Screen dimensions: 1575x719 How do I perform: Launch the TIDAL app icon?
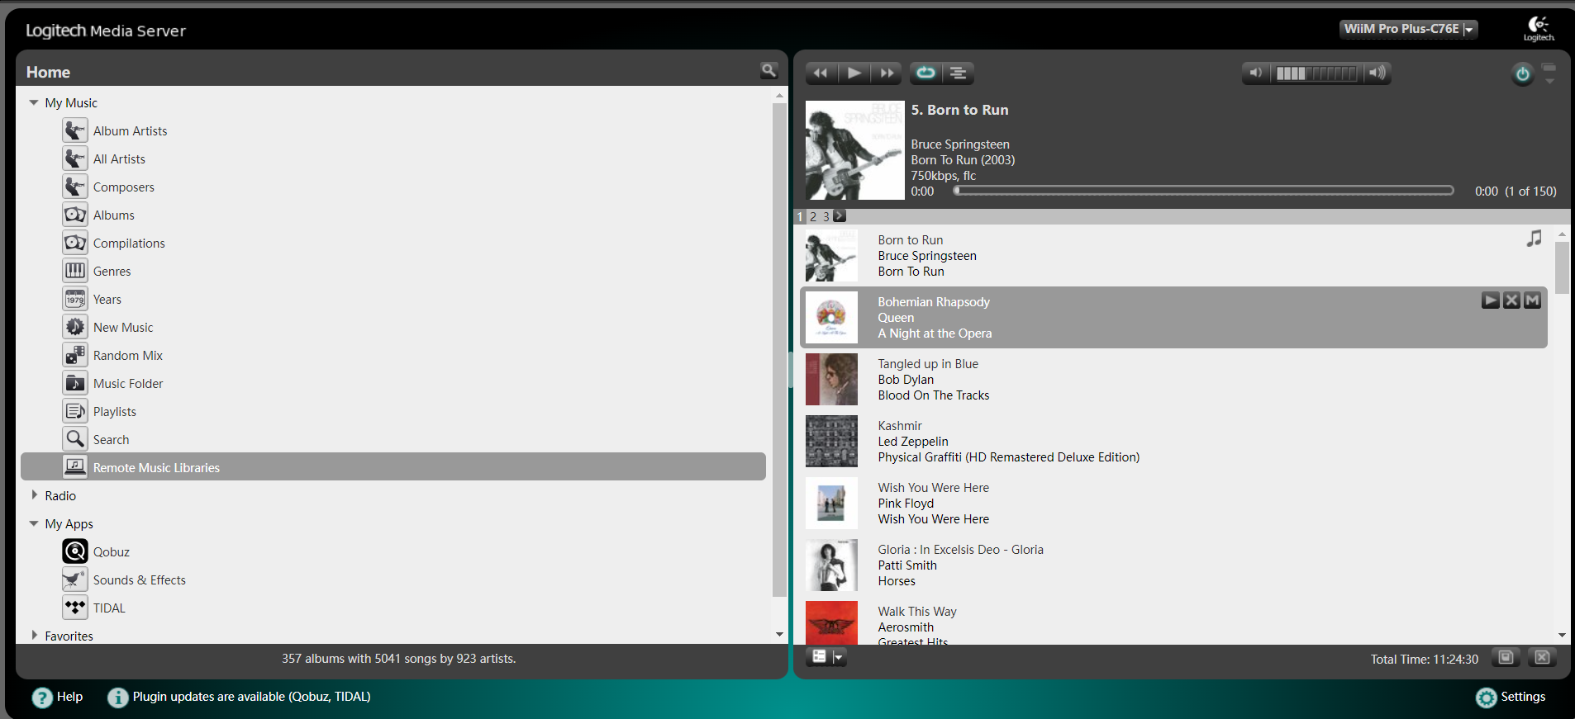pyautogui.click(x=75, y=608)
